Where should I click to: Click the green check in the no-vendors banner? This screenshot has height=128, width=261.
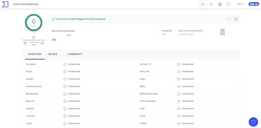(x=53, y=19)
